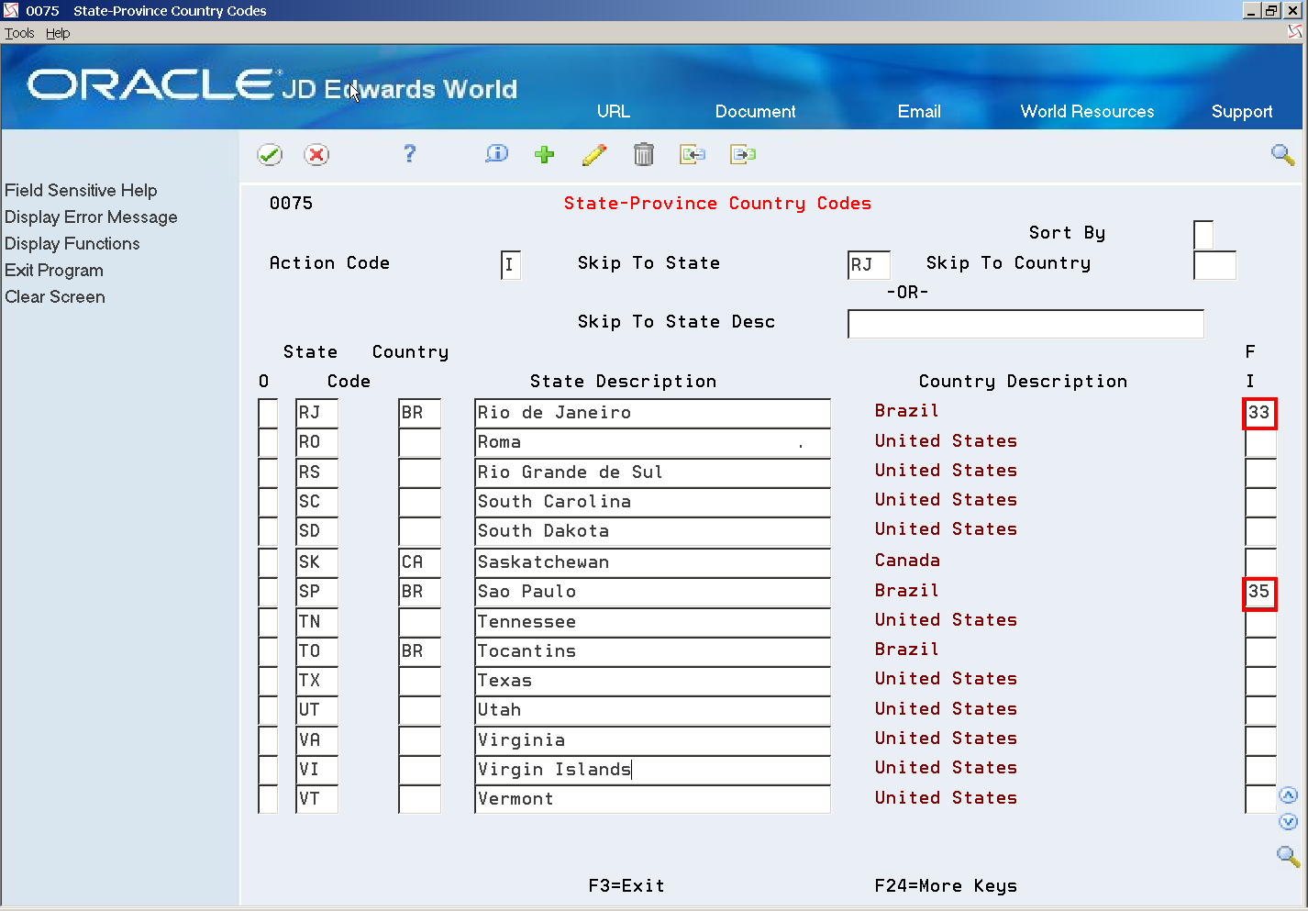1308x911 pixels.
Task: Click the state code field containing SP
Action: pyautogui.click(x=316, y=592)
